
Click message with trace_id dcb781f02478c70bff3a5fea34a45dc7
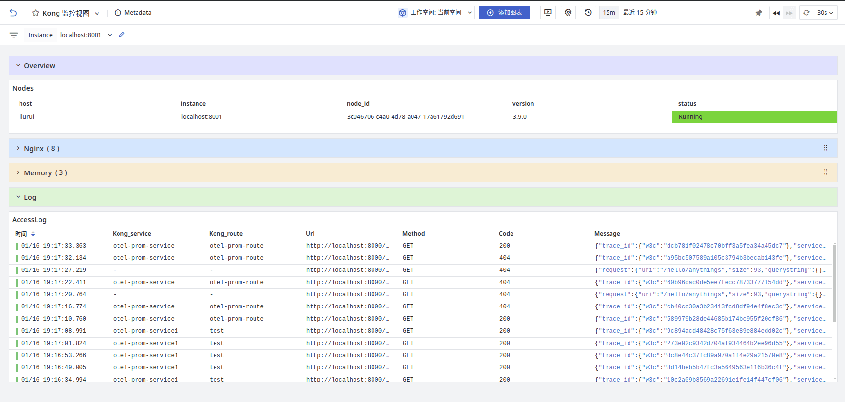(710, 246)
